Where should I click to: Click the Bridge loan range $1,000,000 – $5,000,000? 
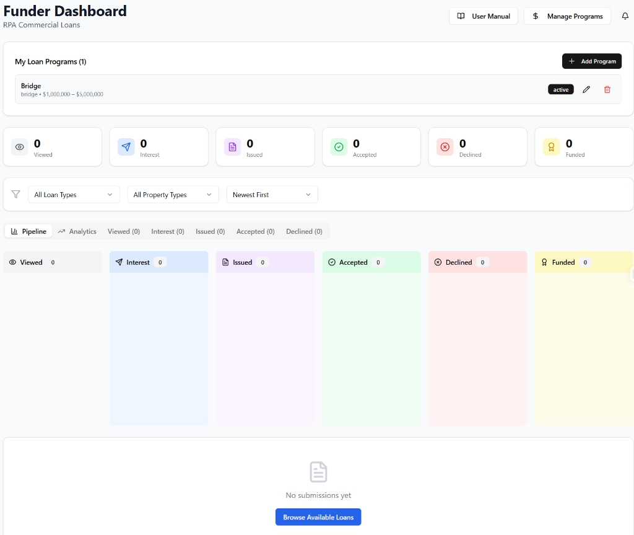[x=73, y=94]
